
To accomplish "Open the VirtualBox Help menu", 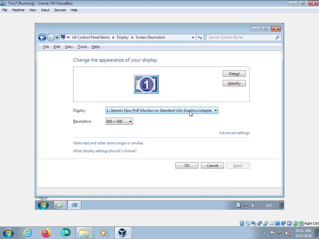I will 74,10.
